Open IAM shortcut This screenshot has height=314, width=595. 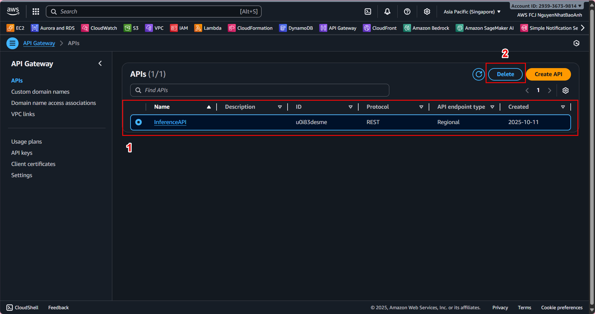pyautogui.click(x=179, y=28)
